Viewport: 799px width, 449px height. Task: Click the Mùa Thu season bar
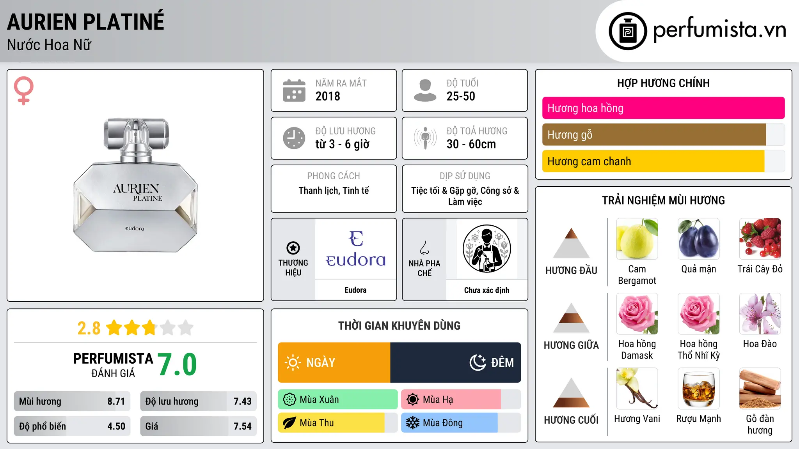pyautogui.click(x=338, y=423)
